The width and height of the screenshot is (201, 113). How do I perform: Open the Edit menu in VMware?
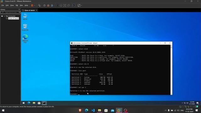tap(7, 5)
